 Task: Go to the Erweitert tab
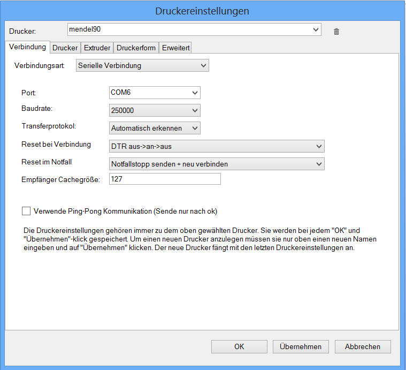pos(175,48)
